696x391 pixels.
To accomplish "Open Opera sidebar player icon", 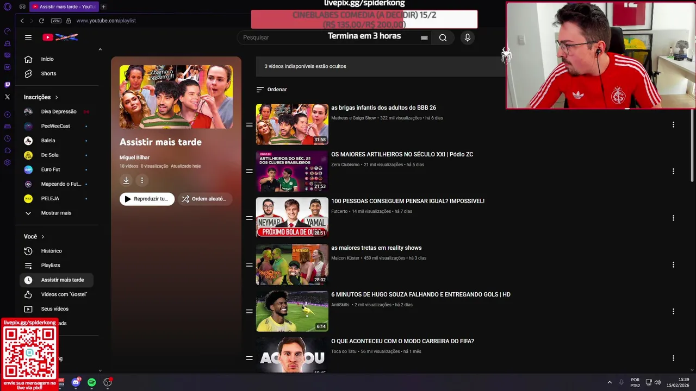I will (x=7, y=115).
